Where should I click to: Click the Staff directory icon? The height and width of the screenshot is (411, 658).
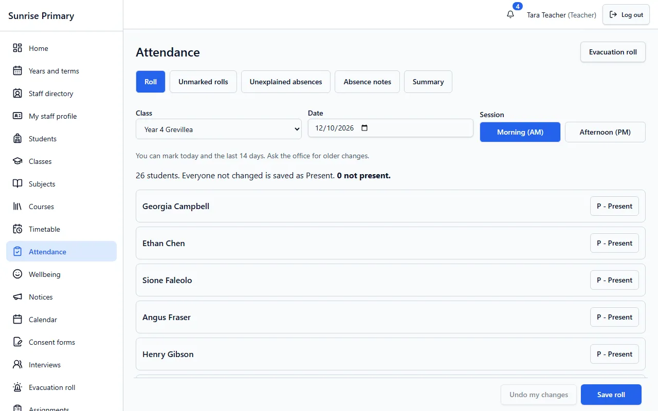click(x=17, y=94)
